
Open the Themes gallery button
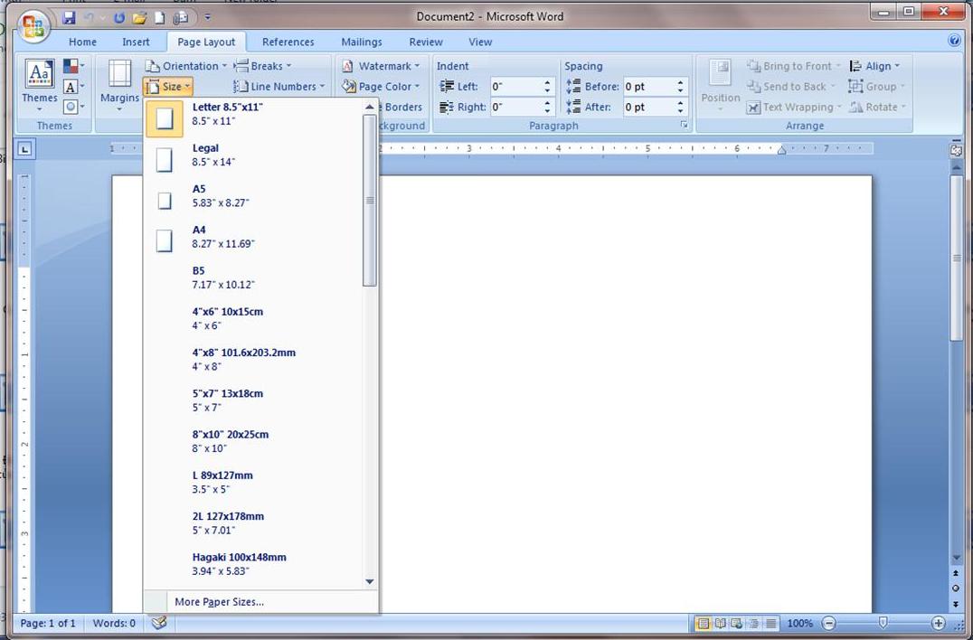pos(39,86)
